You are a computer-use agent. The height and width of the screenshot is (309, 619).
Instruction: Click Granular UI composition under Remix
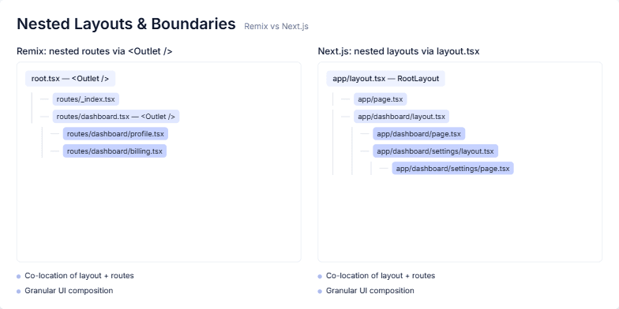click(x=69, y=290)
